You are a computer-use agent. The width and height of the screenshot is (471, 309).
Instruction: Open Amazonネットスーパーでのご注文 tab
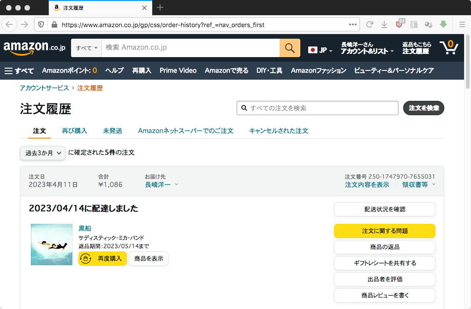click(185, 131)
